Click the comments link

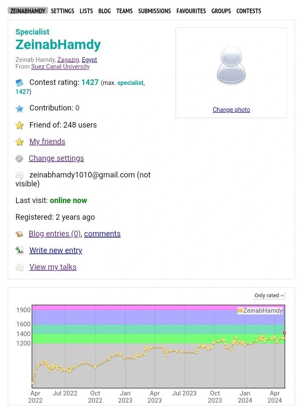(102, 234)
